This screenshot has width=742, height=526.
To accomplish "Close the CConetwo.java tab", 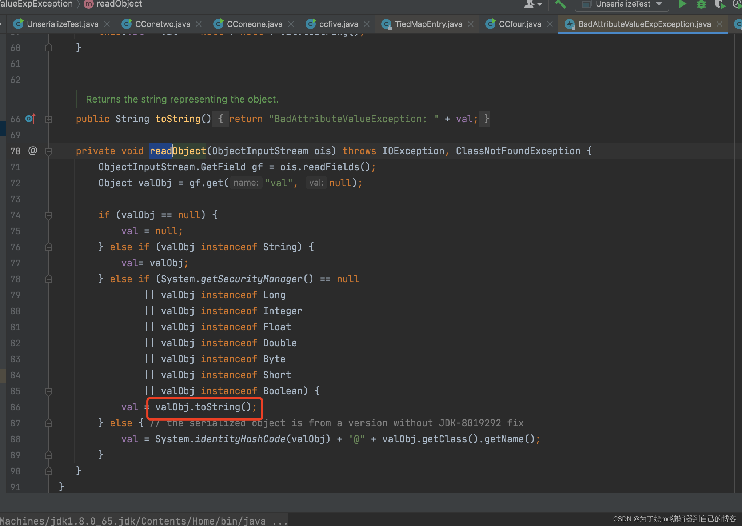I will point(199,24).
